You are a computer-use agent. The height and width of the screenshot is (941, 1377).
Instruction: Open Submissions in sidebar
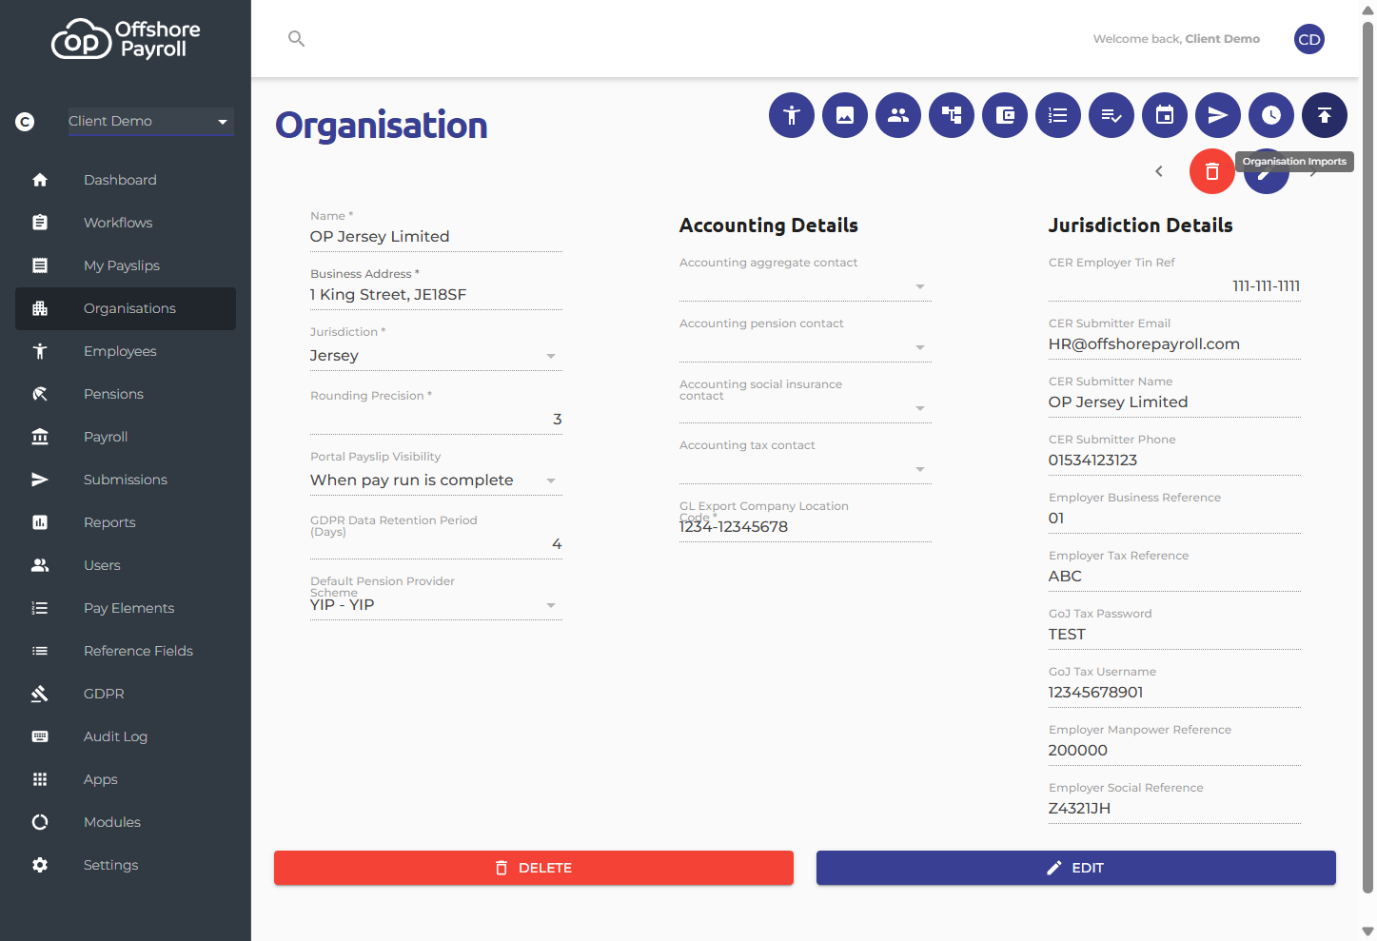click(126, 480)
